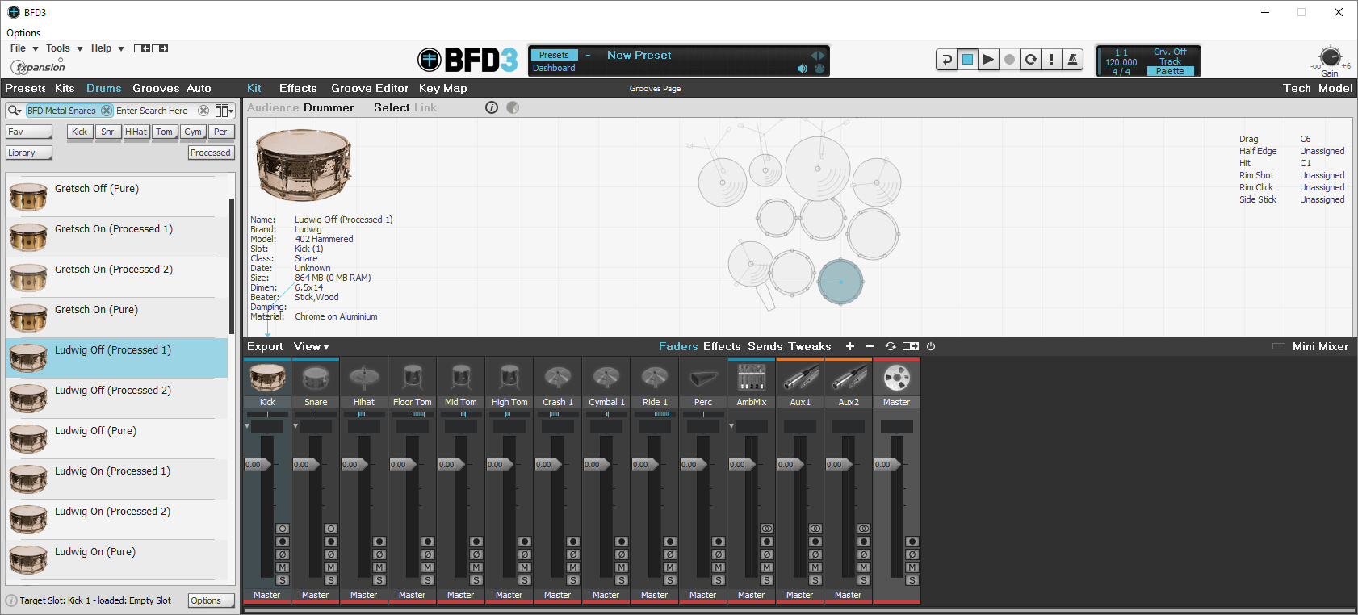Solo the Kick channel
Image resolution: width=1358 pixels, height=615 pixels.
pos(283,580)
